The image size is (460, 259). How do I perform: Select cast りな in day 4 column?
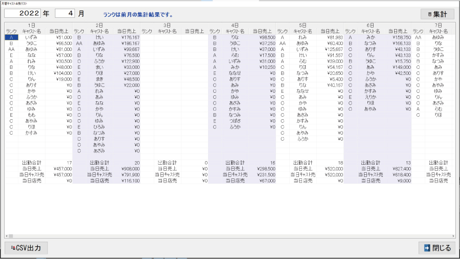pyautogui.click(x=235, y=37)
